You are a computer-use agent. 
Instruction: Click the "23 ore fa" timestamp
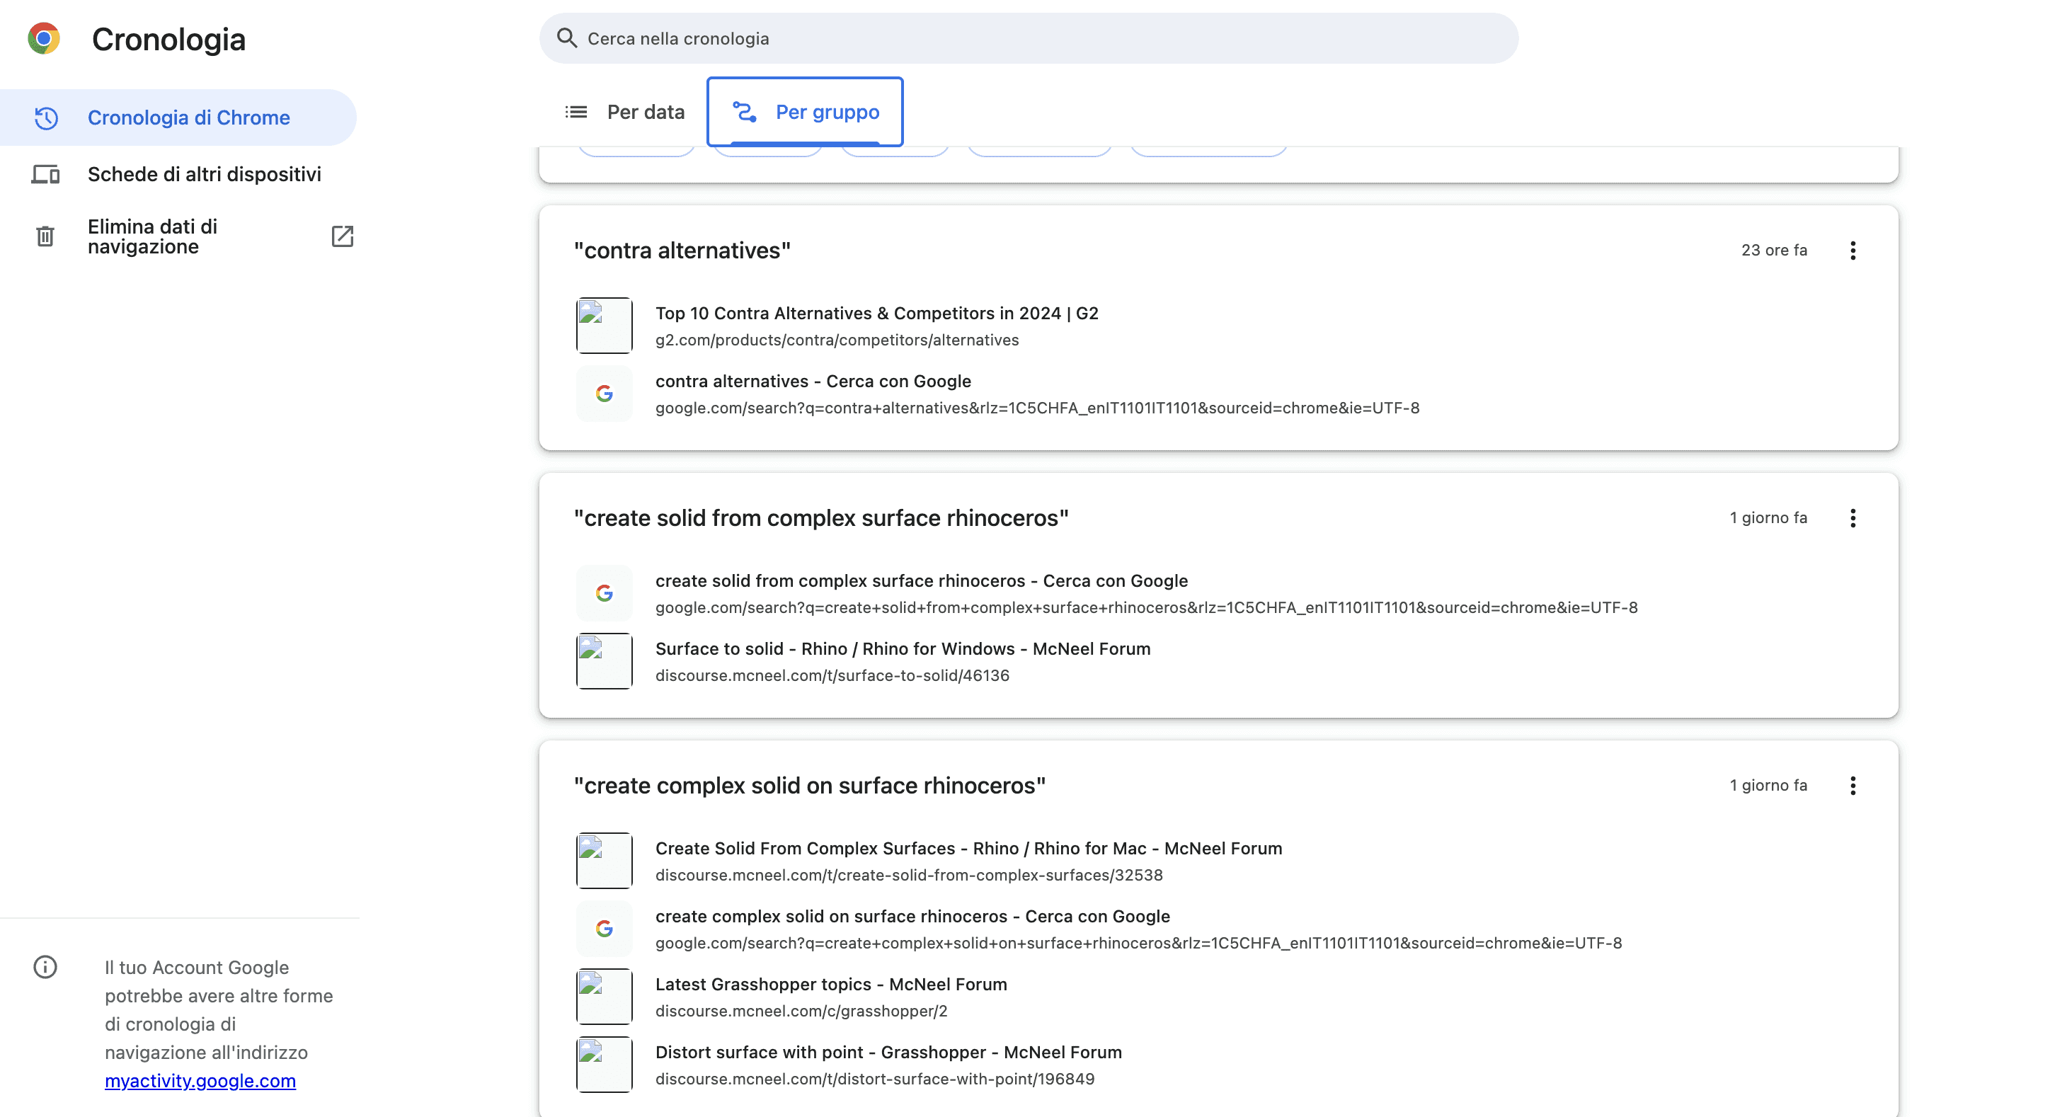pos(1774,251)
